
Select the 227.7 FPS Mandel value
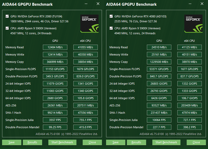coord(159,127)
